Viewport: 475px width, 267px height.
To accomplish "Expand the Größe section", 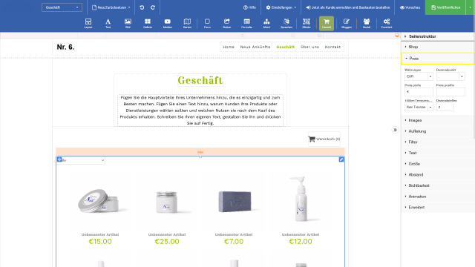I will 437,164.
